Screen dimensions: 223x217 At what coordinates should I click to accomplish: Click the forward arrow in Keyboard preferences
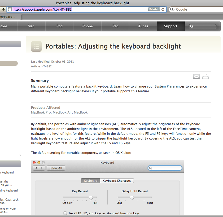point(42,168)
